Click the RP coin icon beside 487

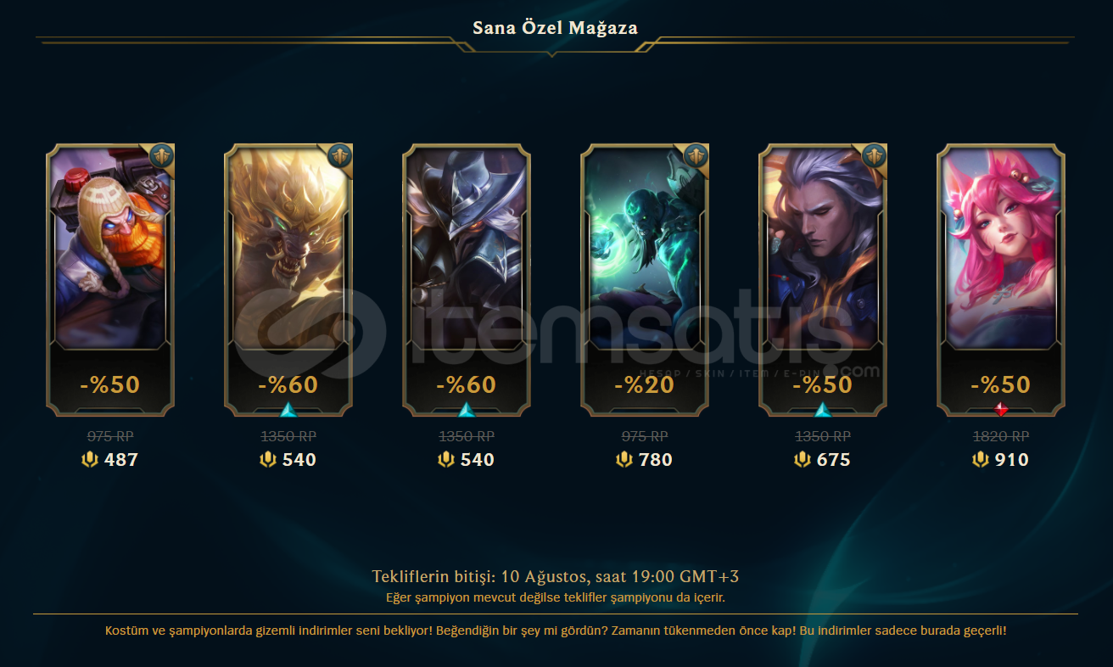tap(91, 460)
